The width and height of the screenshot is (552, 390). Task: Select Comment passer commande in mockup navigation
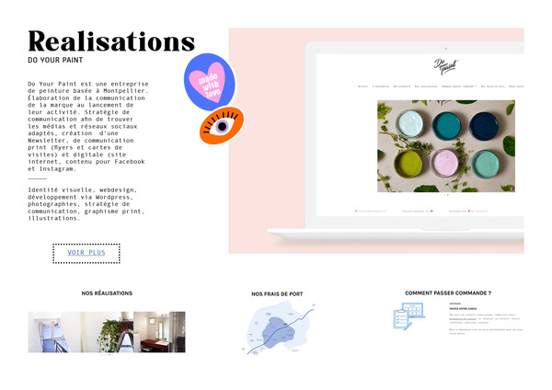click(459, 86)
